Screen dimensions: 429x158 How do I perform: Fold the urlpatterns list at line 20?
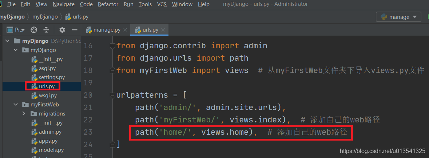click(x=112, y=95)
